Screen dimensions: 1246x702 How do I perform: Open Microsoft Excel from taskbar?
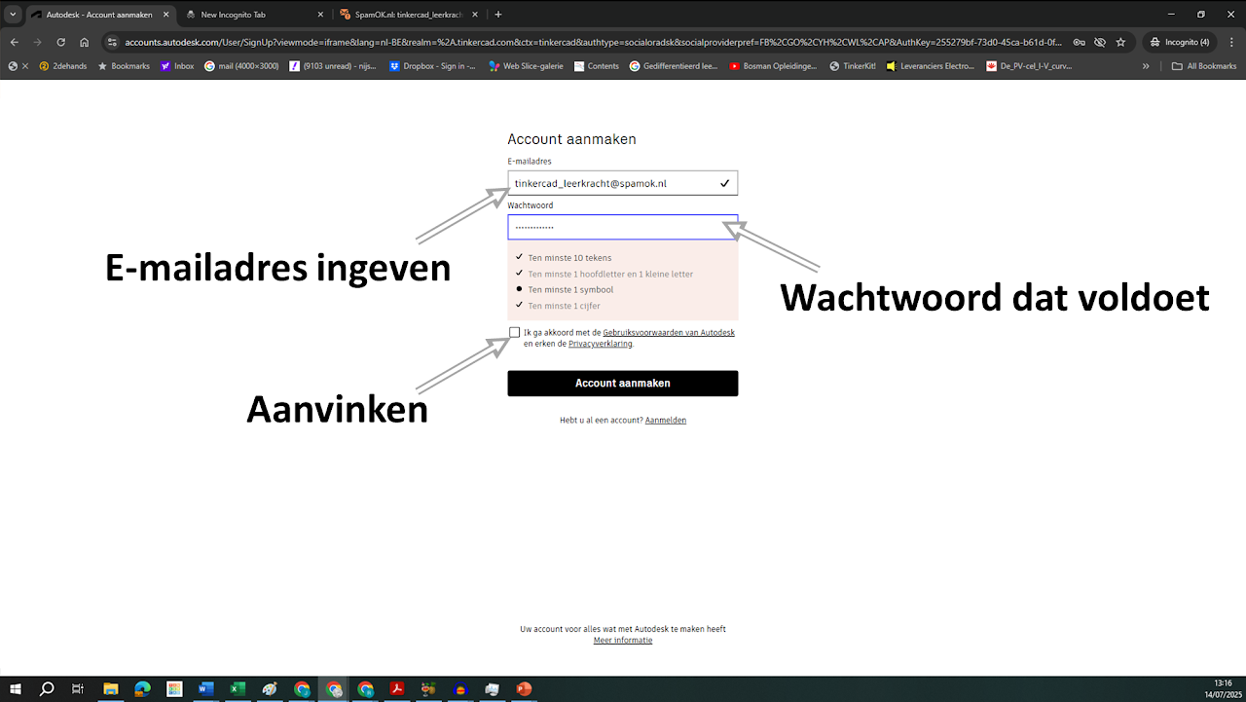click(238, 688)
